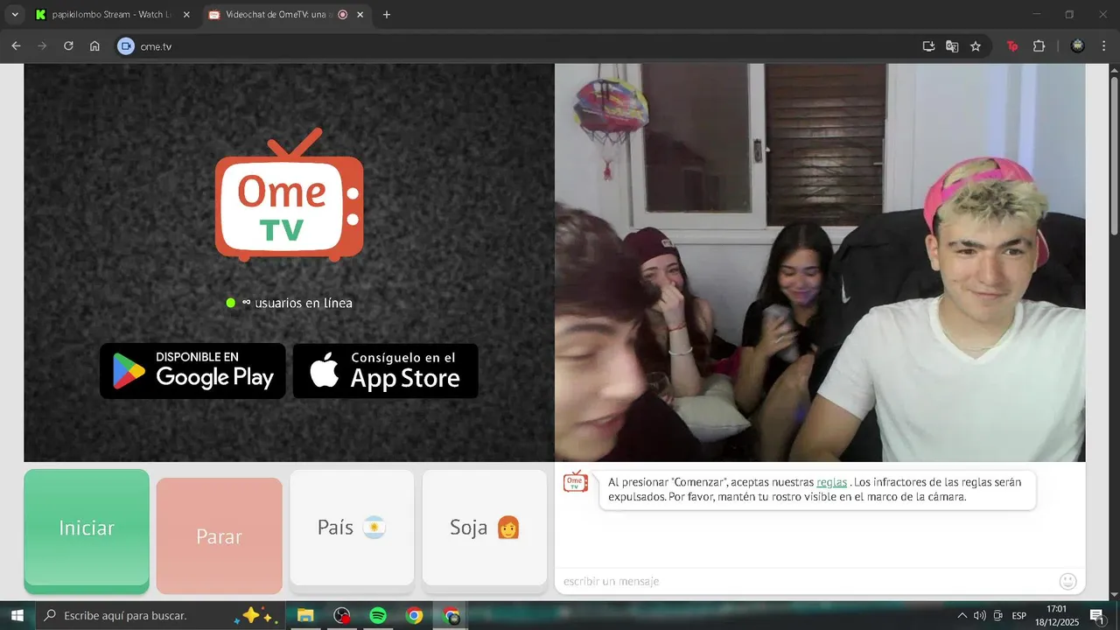Screen dimensions: 1120x630
Task: Click the ESP language indicator
Action: [1019, 616]
